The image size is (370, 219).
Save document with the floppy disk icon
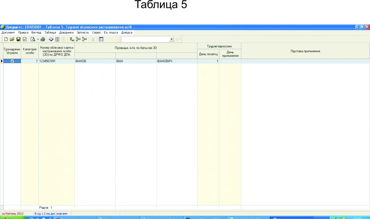tap(18, 39)
